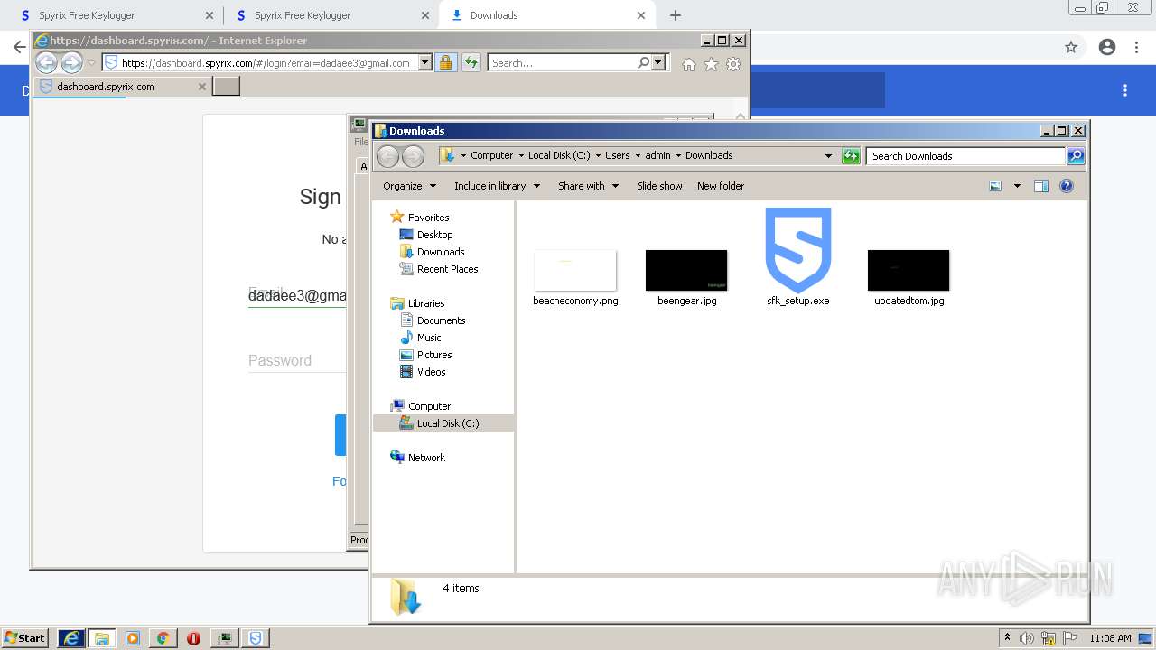Image resolution: width=1156 pixels, height=650 pixels.
Task: Click Chrome icon in taskbar
Action: (x=163, y=638)
